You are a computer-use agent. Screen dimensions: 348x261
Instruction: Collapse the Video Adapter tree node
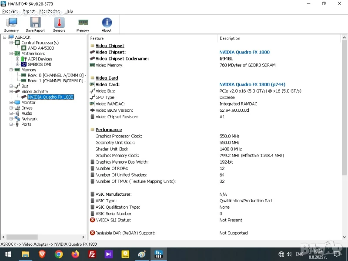12,92
